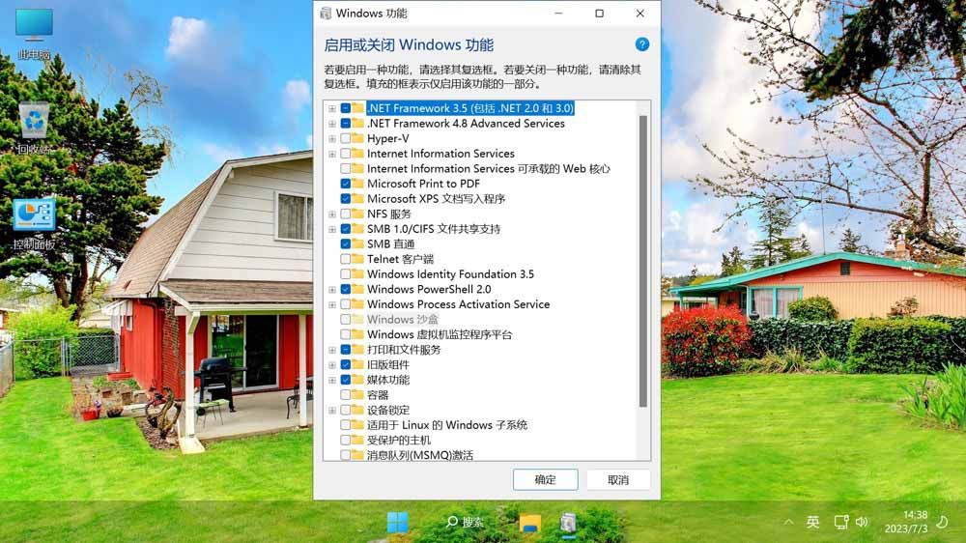Expand the .NET Framework 3.5 node
966x543 pixels.
click(x=332, y=108)
